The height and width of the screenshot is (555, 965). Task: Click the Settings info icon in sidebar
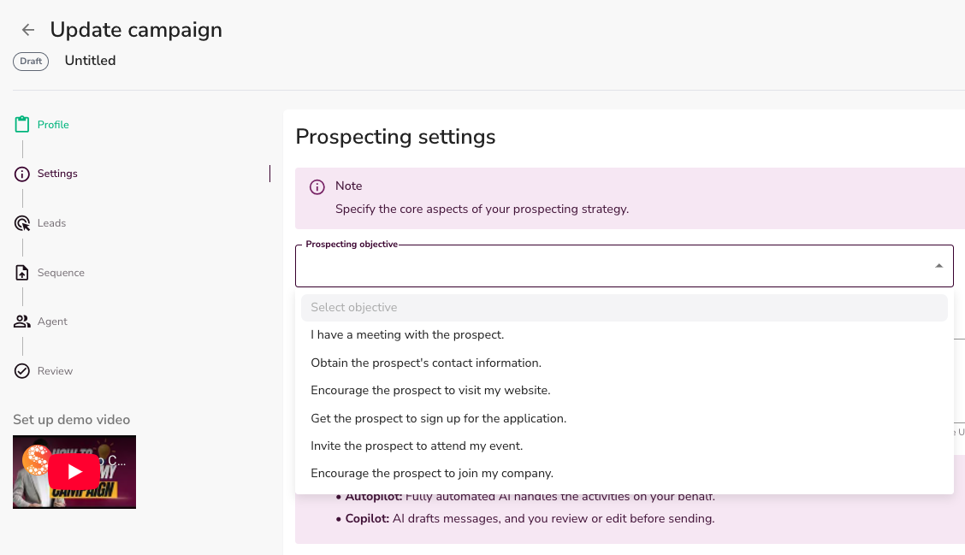pyautogui.click(x=22, y=174)
